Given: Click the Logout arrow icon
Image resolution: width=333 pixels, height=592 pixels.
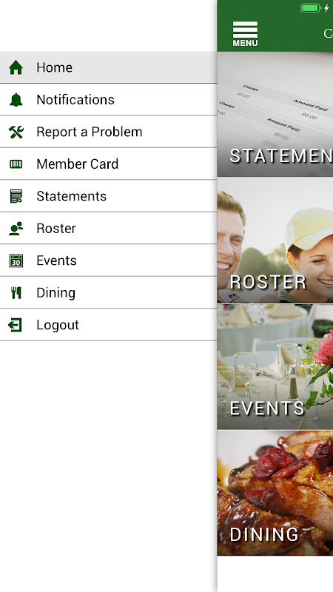Looking at the screenshot, I should click(15, 325).
